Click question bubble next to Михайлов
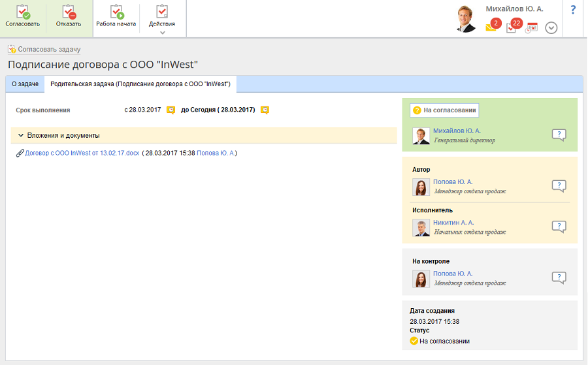The height and width of the screenshot is (365, 588). click(x=559, y=135)
